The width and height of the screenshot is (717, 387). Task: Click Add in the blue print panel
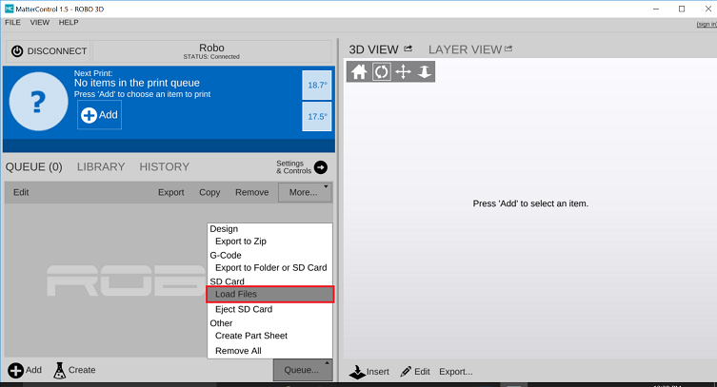pyautogui.click(x=99, y=115)
